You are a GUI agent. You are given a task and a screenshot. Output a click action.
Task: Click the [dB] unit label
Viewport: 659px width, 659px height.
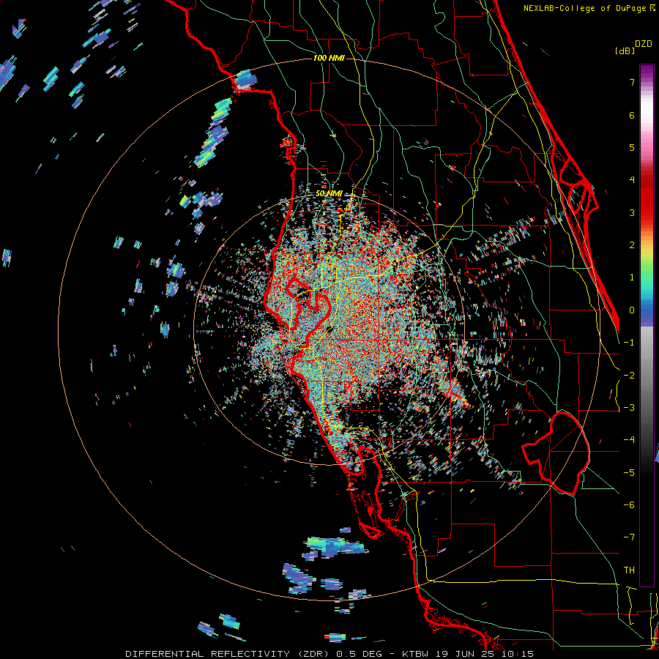point(625,51)
